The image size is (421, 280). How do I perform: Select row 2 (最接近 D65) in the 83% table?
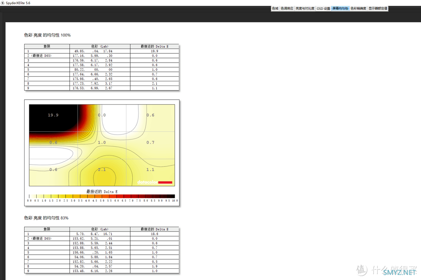point(101,238)
